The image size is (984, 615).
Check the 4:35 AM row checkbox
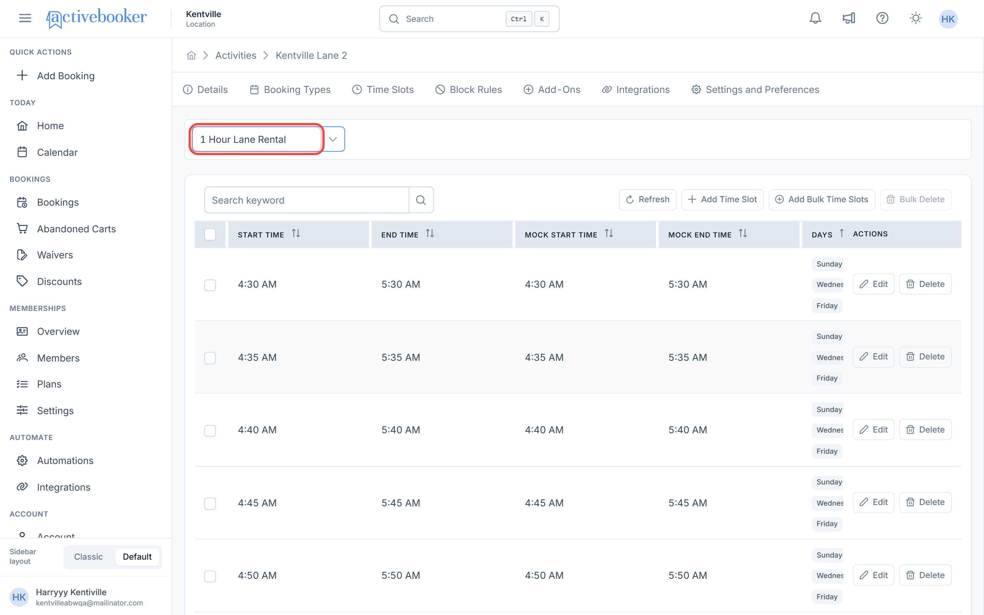(x=210, y=357)
